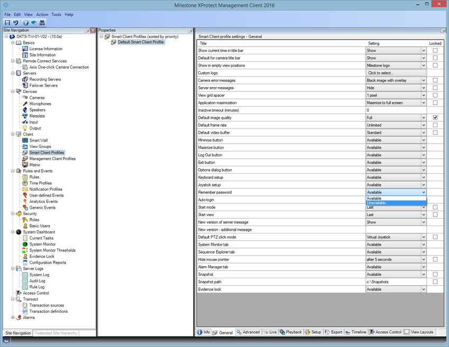
Task: Open Help via the question mark icon
Action: click(26, 23)
